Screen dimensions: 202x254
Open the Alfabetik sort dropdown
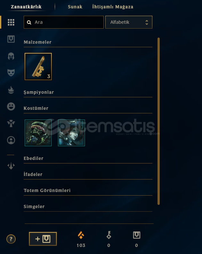point(129,22)
